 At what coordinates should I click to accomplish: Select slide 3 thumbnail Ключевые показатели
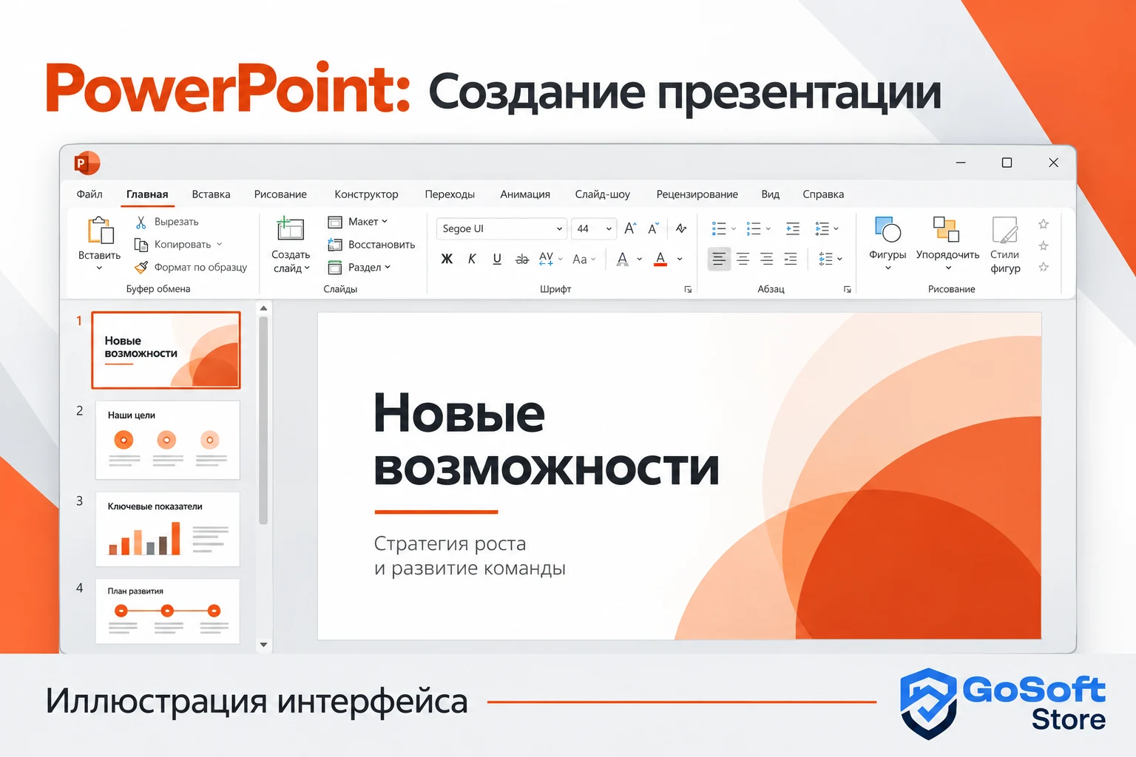click(x=168, y=529)
